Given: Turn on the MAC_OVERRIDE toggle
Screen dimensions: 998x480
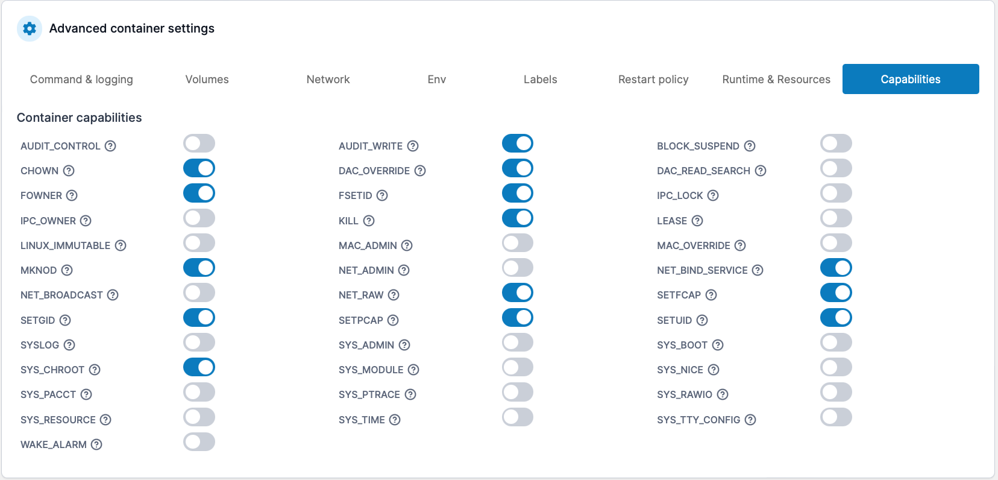Looking at the screenshot, I should coord(836,243).
